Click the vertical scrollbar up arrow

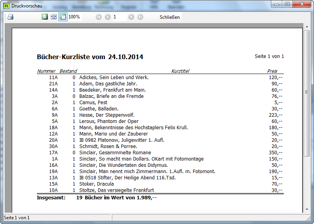coord(307,26)
